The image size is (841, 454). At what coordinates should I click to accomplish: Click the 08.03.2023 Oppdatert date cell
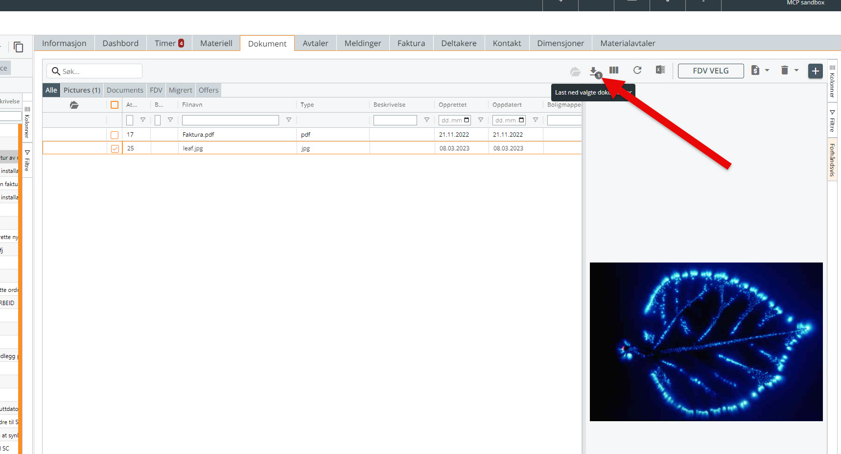[x=508, y=148]
